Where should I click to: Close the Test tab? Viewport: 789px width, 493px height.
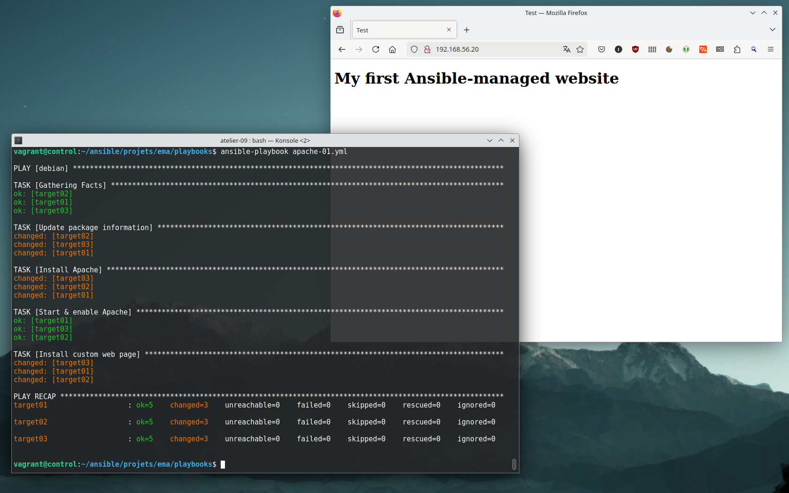(x=449, y=30)
